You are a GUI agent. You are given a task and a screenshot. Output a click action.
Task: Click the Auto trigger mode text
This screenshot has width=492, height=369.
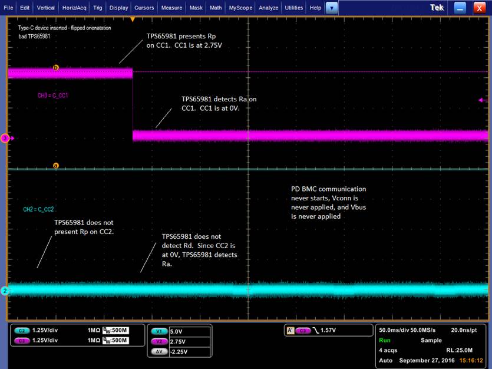(x=385, y=361)
